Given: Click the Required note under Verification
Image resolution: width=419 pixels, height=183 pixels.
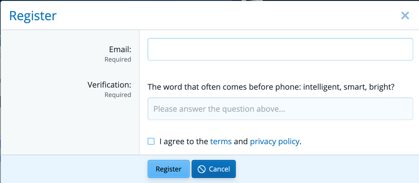Looking at the screenshot, I should click(118, 95).
